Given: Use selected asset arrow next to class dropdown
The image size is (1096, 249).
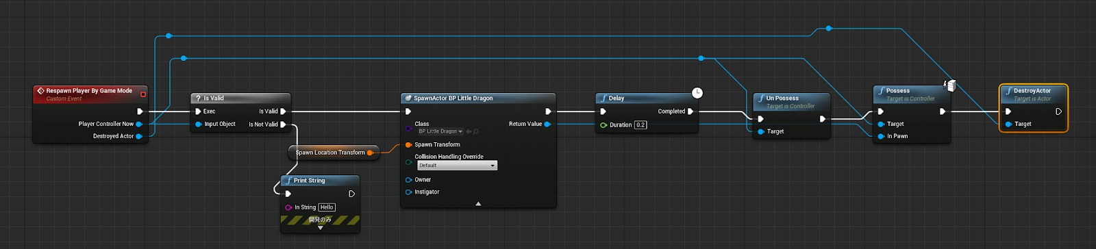Looking at the screenshot, I should tap(469, 131).
